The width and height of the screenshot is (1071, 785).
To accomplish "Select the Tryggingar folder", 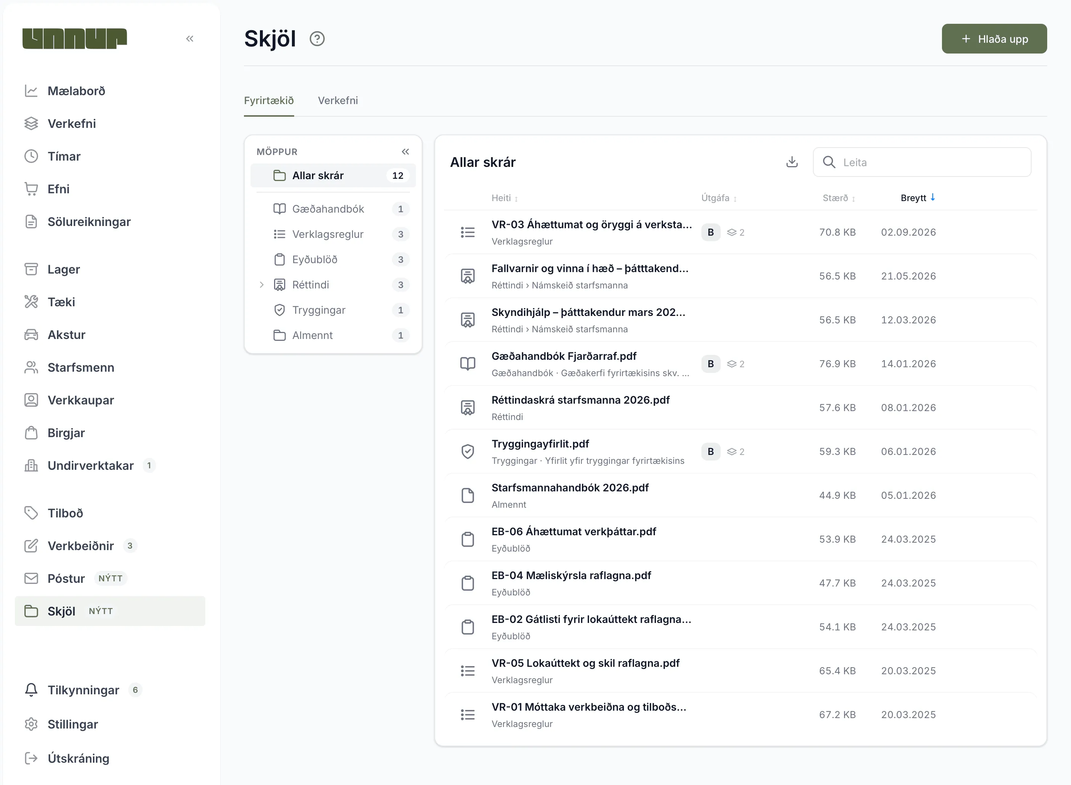I will pos(333,310).
